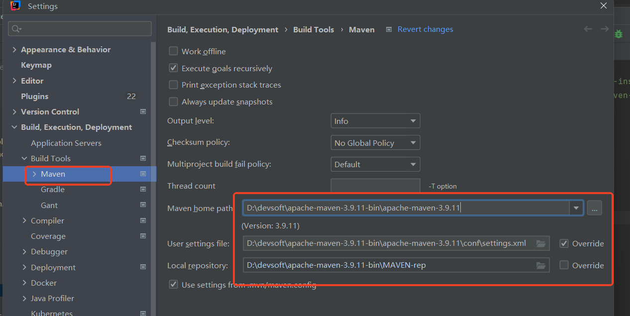This screenshot has width=630, height=316.
Task: Toggle Print exception stack traces
Action: click(x=174, y=85)
